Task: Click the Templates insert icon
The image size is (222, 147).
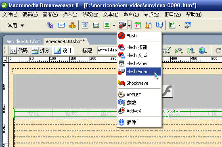Action: (x=172, y=25)
